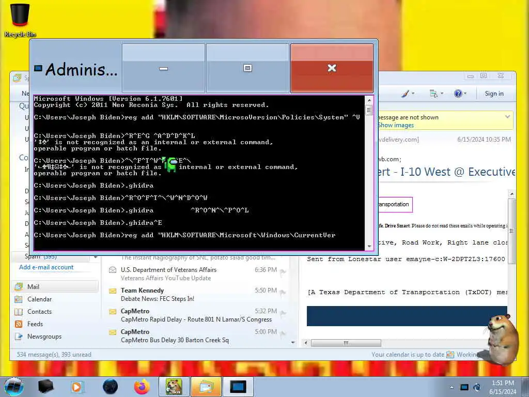Click the envelope icon of CapMetro Rapid Delay message

click(x=113, y=311)
